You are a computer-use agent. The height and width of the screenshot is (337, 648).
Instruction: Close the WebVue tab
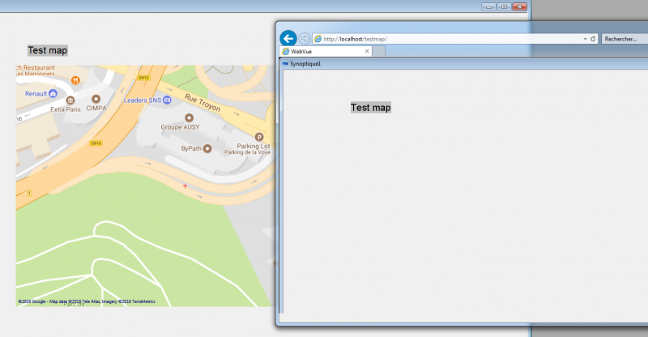coord(367,51)
